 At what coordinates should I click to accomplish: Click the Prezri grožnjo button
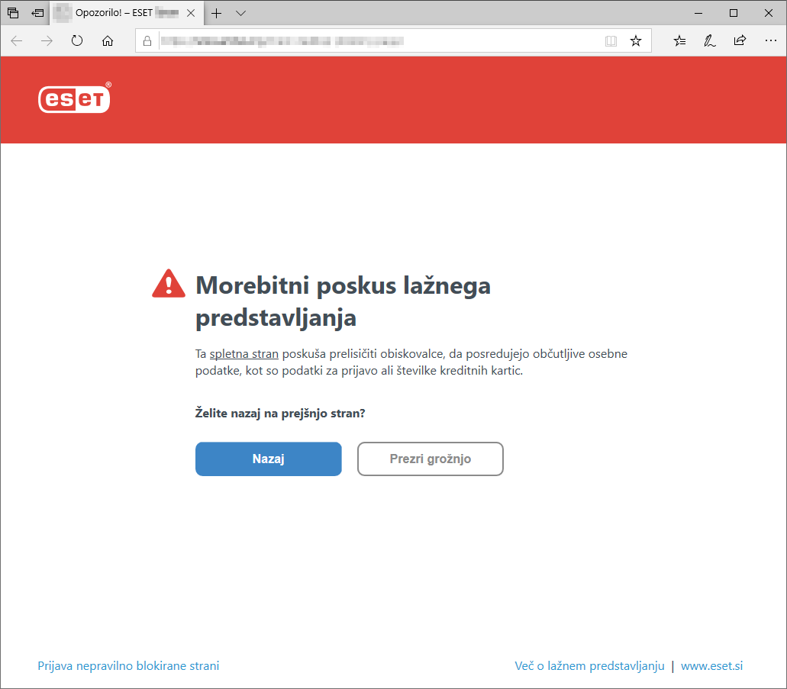click(x=430, y=459)
